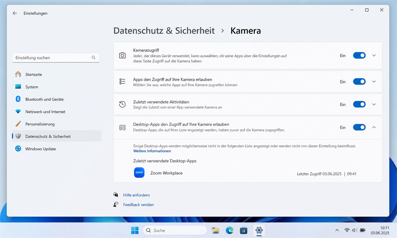The height and width of the screenshot is (238, 397).
Task: Expand Zuletzt verwendete Aktivitäten chevron
Action: coord(374,104)
